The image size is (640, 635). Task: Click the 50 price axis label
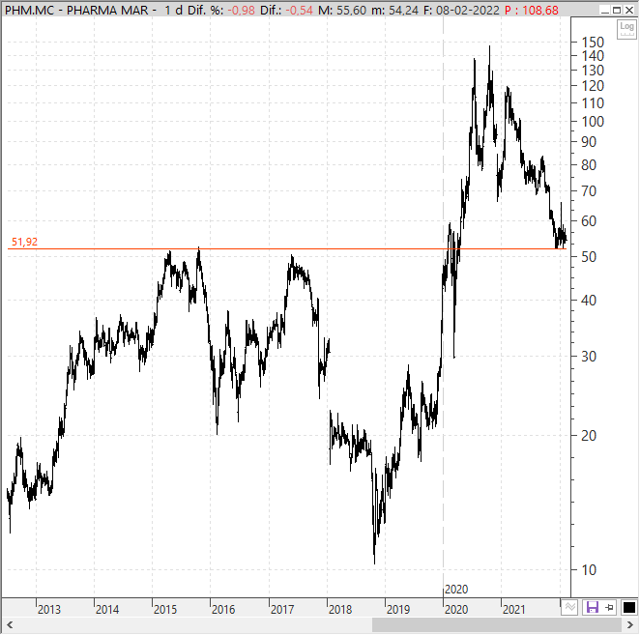[x=589, y=257]
